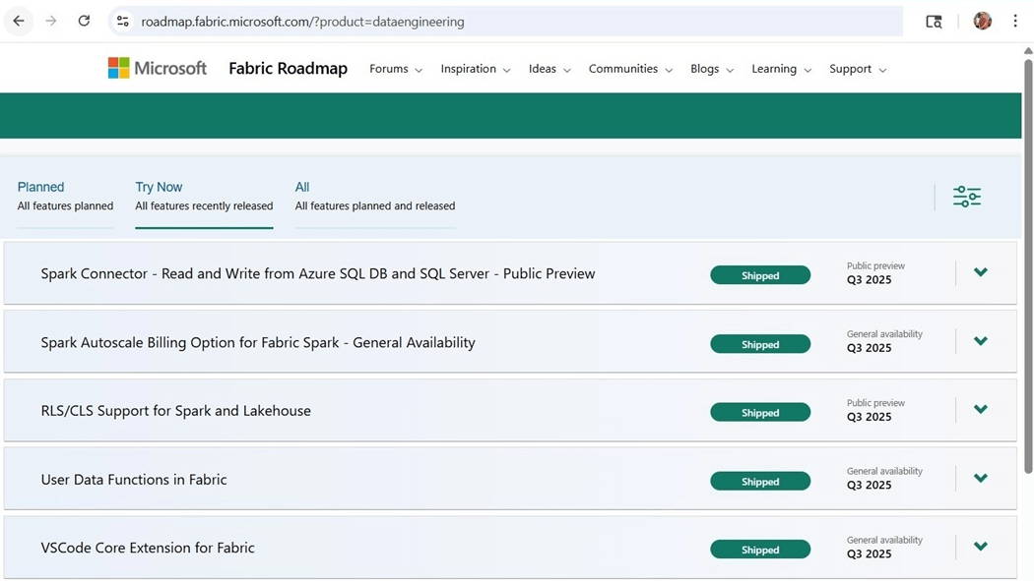Click the site information icon in address bar

(x=122, y=21)
